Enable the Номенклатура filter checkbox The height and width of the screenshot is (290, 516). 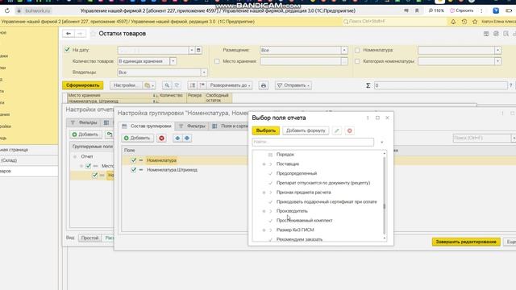click(x=357, y=50)
